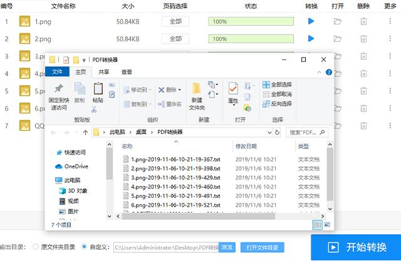Image resolution: width=401 pixels, height=263 pixels.
Task: Open page selection dropdown for 2.png
Action: pyautogui.click(x=175, y=39)
